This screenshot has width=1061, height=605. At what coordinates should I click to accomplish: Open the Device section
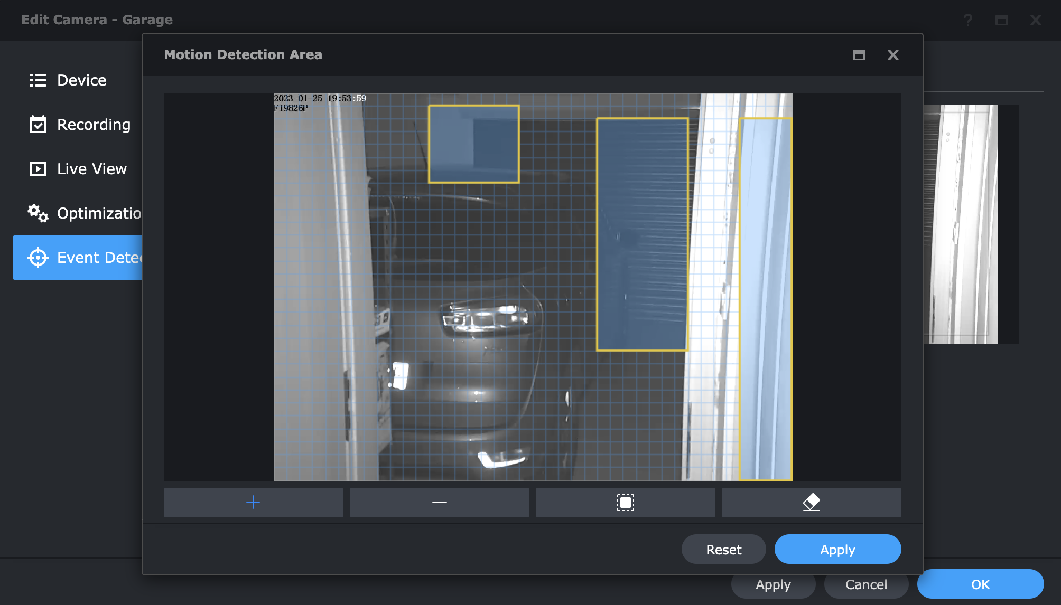click(x=77, y=80)
